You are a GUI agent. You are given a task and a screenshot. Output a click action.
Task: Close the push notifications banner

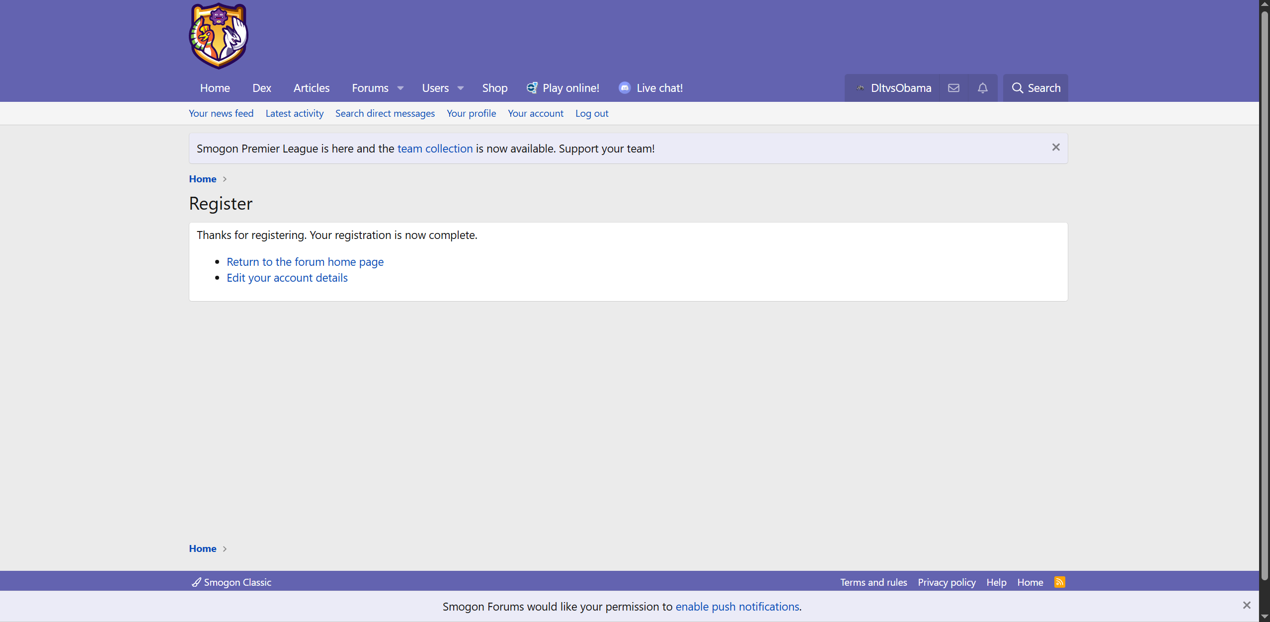[x=1247, y=605]
